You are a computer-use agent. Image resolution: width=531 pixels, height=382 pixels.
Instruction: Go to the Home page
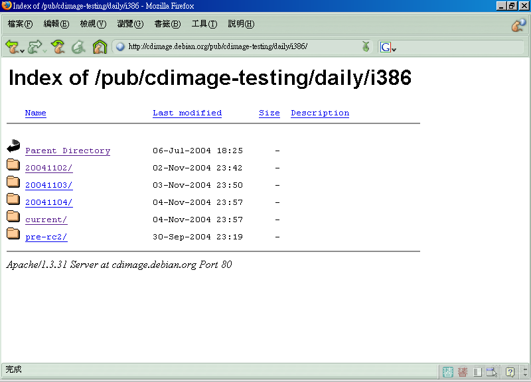coord(100,46)
